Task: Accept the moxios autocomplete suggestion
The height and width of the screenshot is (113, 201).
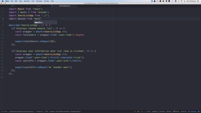Action: [45, 22]
